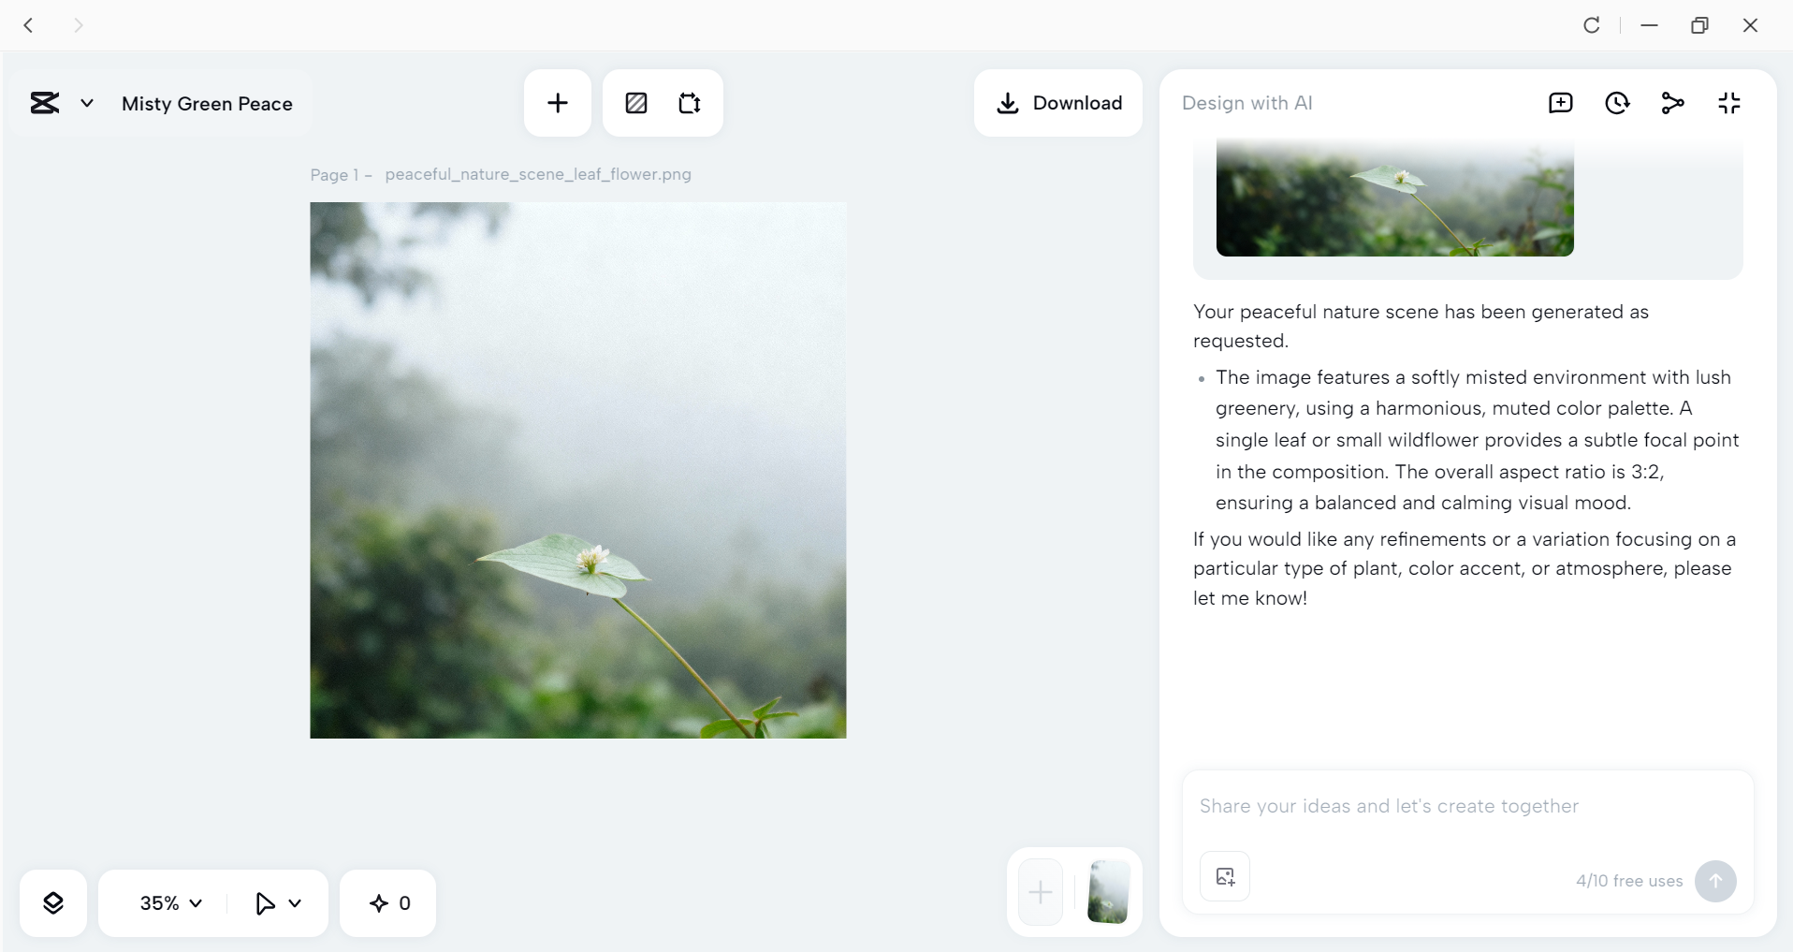The height and width of the screenshot is (952, 1793).
Task: Collapse the Design with AI panel
Action: (x=1729, y=103)
